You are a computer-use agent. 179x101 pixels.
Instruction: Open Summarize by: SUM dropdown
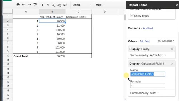pyautogui.click(x=144, y=93)
